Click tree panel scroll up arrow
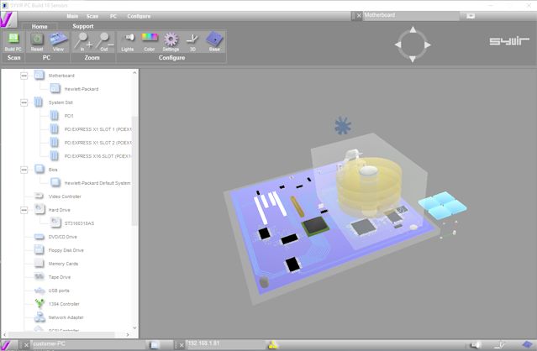This screenshot has width=537, height=351. [x=134, y=73]
